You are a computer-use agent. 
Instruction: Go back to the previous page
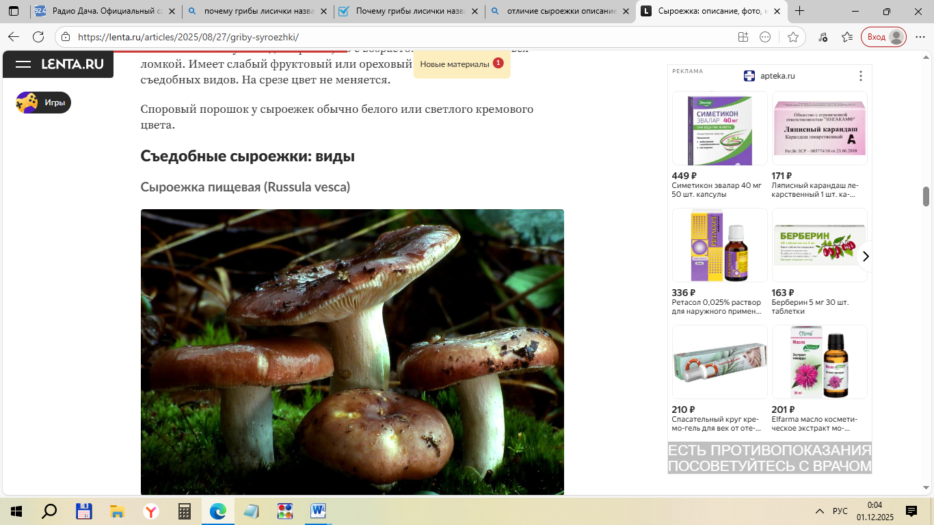14,37
